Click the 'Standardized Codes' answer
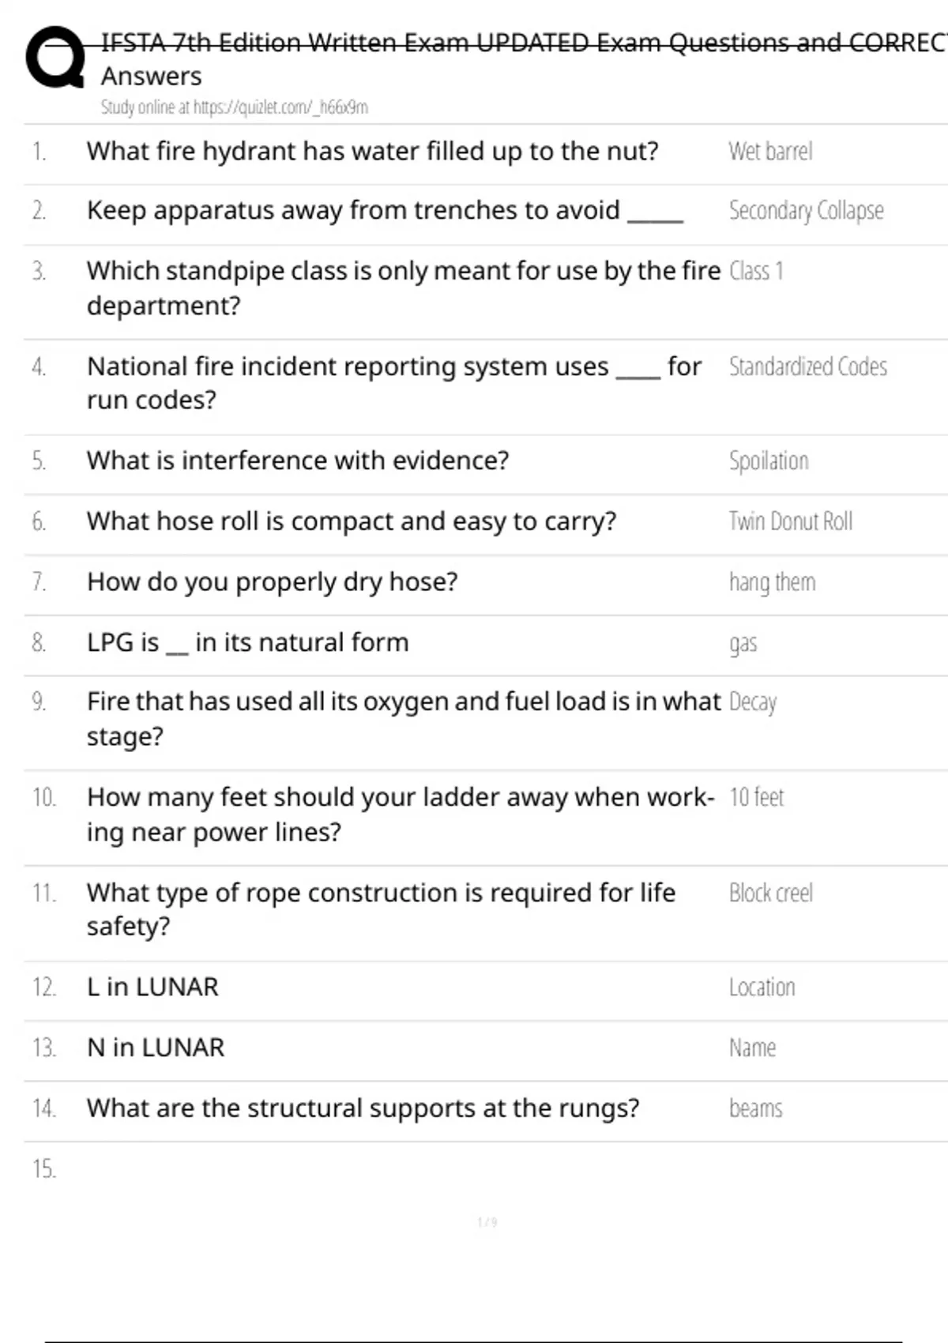This screenshot has width=948, height=1343. [807, 367]
